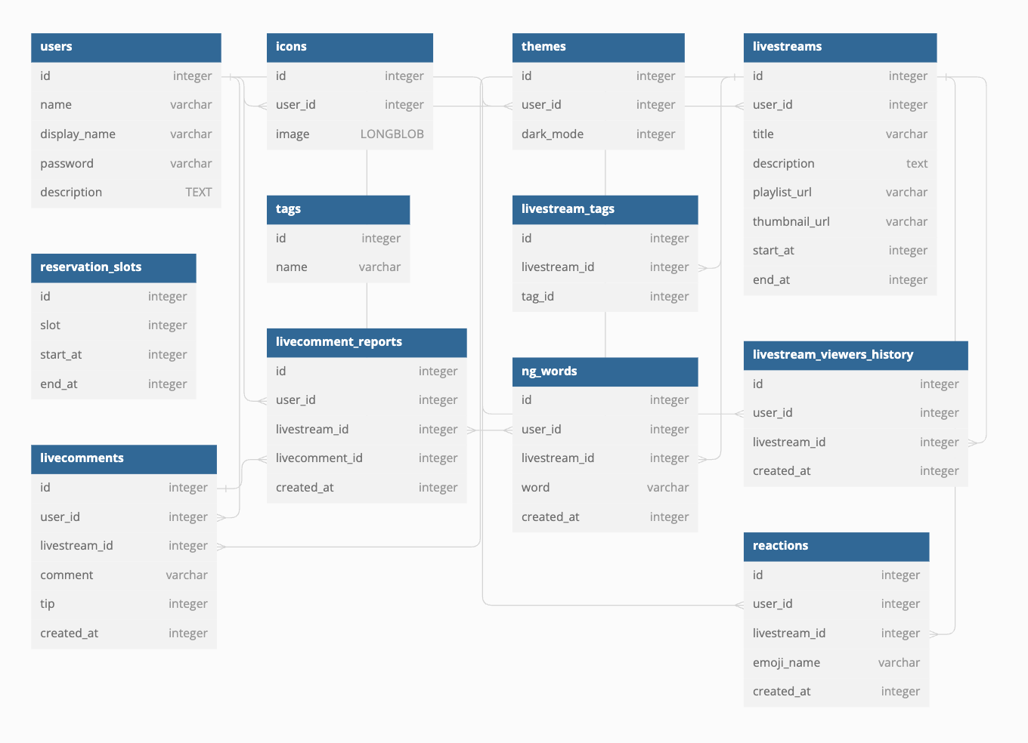The height and width of the screenshot is (743, 1028).
Task: Click user_id column in themes table
Action: click(x=599, y=105)
